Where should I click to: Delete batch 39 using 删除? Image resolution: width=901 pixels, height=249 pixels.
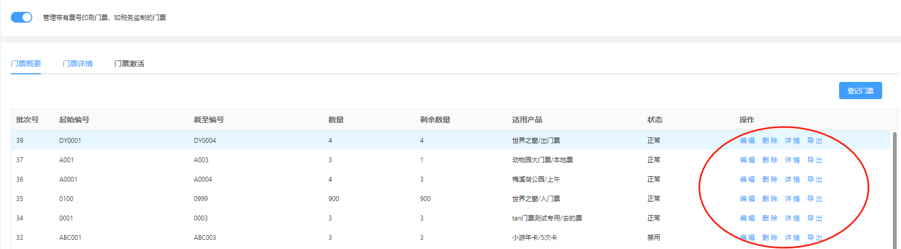pos(770,141)
